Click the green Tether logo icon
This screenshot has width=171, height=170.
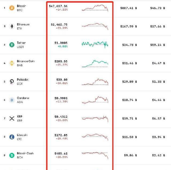tap(12, 45)
